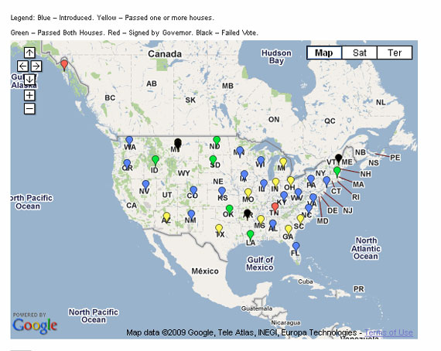
Task: Open the Terms of Use link
Action: click(x=388, y=332)
